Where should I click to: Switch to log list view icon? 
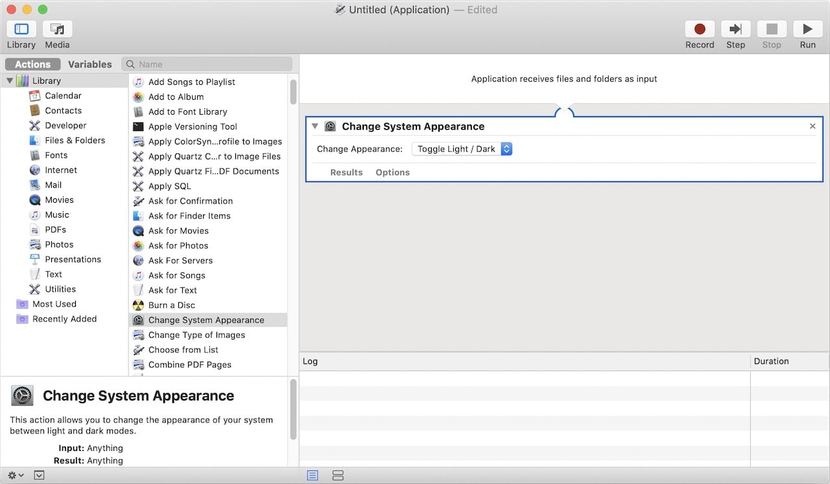[x=313, y=476]
